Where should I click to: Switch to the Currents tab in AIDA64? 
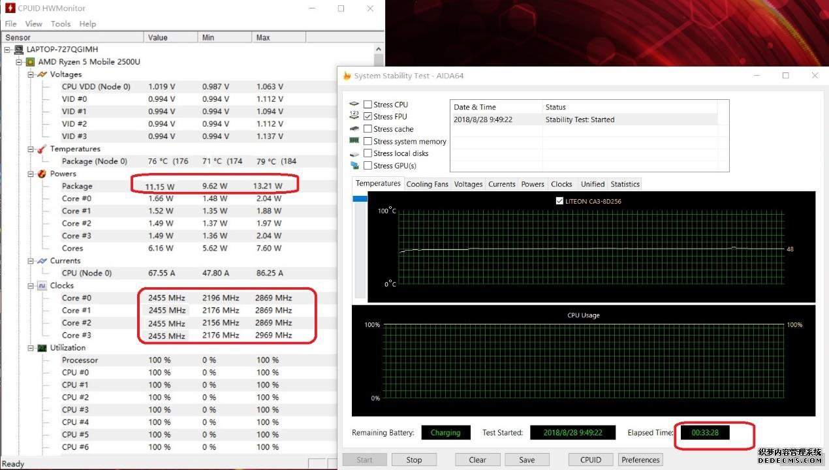tap(502, 184)
